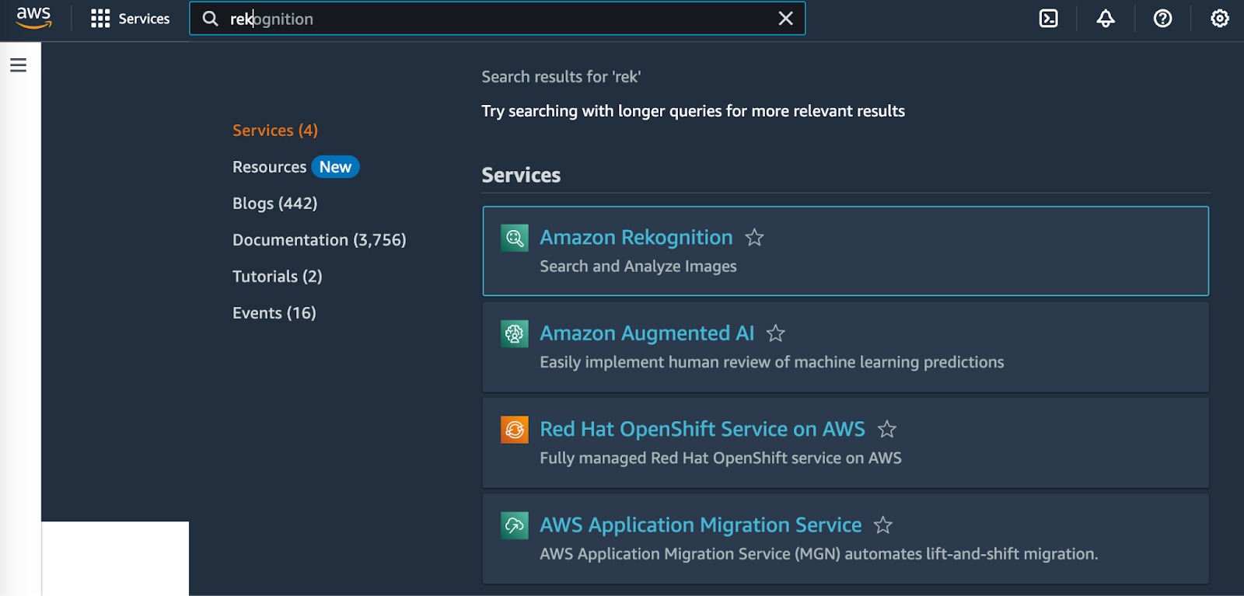Viewport: 1244px width, 596px height.
Task: Click the Amazon Augmented AI icon
Action: (x=514, y=334)
